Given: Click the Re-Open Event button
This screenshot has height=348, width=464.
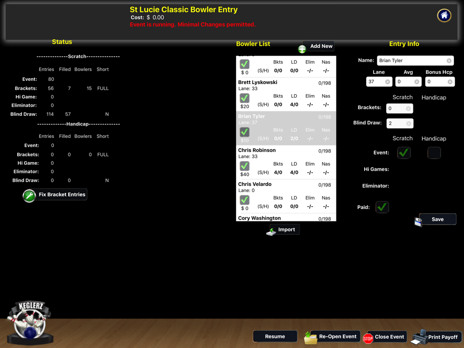Looking at the screenshot, I should [335, 336].
